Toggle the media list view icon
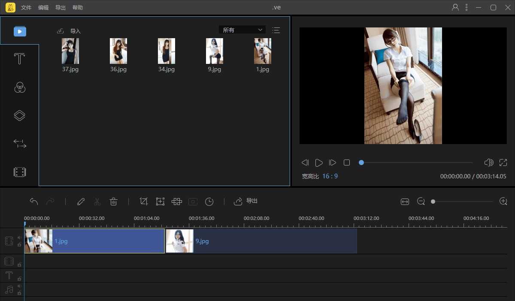This screenshot has height=301, width=515. click(276, 30)
